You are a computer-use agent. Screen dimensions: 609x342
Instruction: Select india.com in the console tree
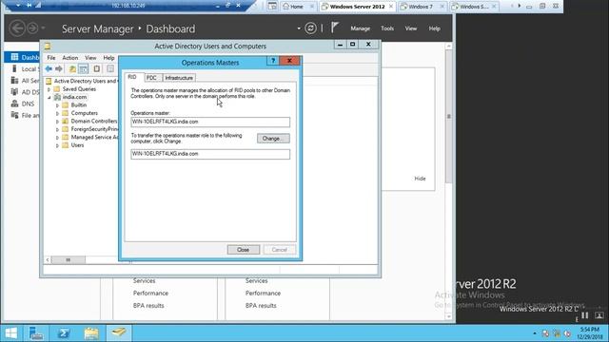click(74, 97)
